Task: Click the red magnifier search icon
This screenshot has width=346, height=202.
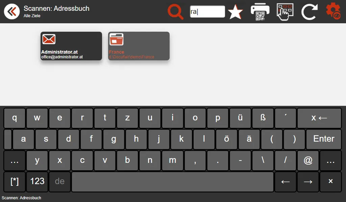Action: click(x=175, y=12)
